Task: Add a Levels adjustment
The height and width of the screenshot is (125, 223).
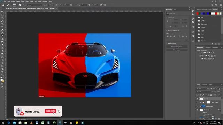Action: point(205,52)
